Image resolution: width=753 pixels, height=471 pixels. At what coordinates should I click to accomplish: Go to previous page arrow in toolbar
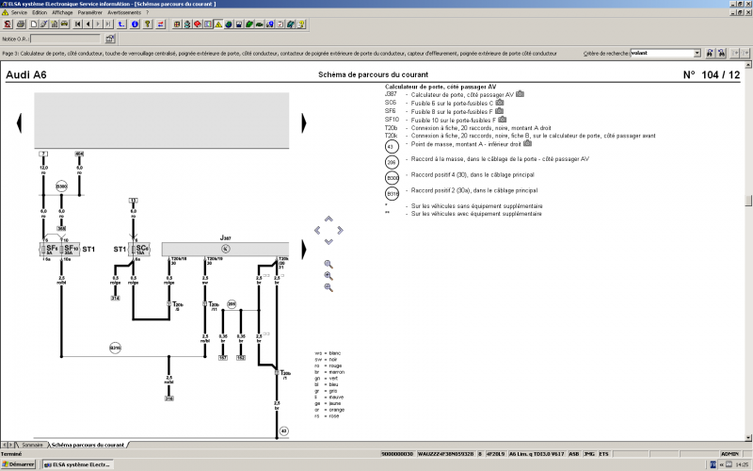(x=88, y=24)
